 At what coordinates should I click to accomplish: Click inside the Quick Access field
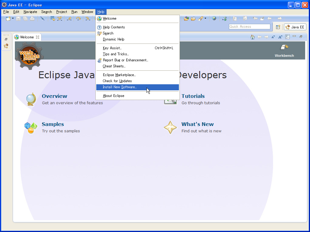coord(249,27)
